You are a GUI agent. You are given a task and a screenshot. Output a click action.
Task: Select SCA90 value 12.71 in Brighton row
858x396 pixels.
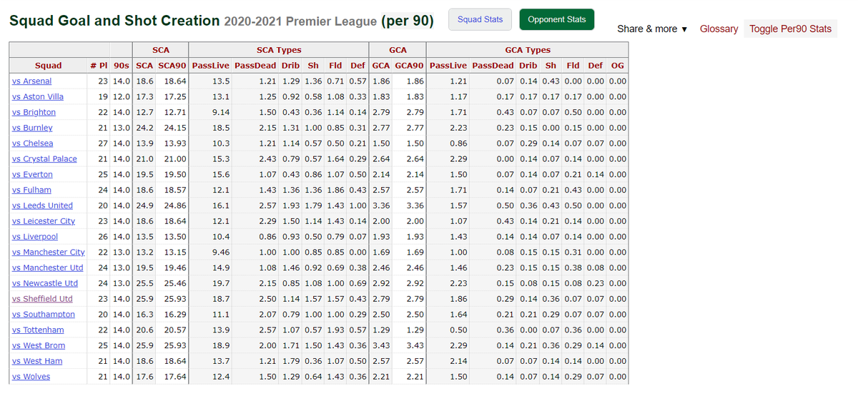pos(175,113)
